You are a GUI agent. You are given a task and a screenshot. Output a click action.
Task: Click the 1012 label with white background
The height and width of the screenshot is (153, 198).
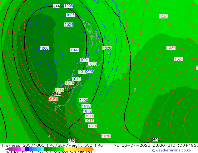(x=87, y=111)
